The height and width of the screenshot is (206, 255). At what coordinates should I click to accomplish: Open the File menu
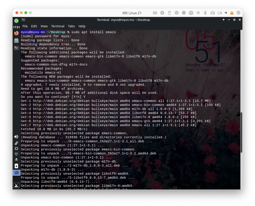click(25, 26)
